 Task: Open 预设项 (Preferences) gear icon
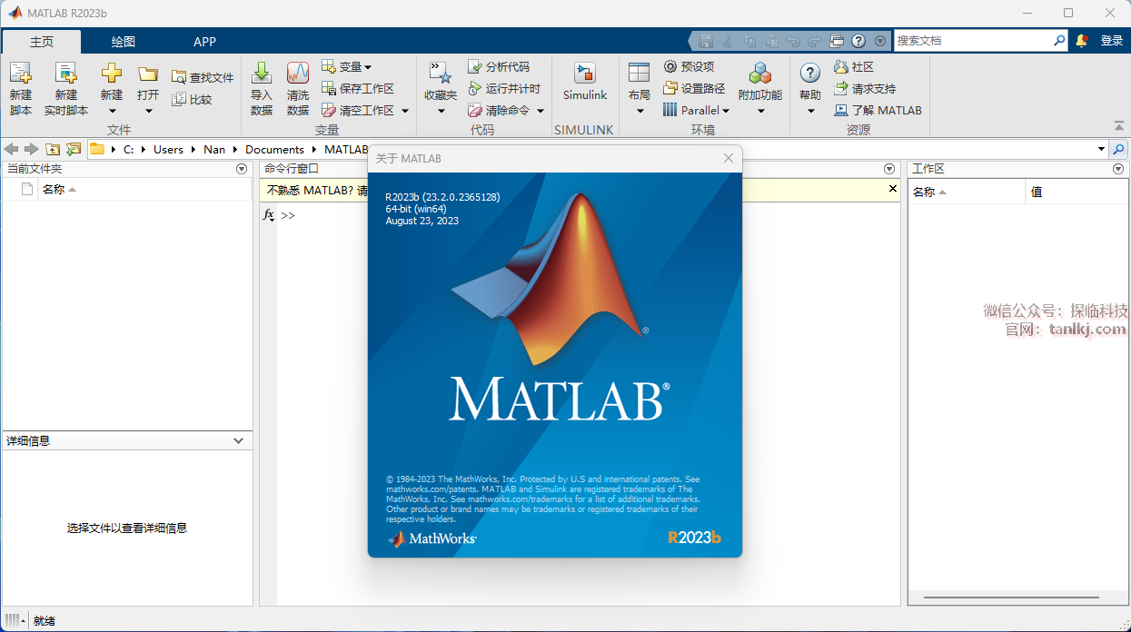[x=670, y=66]
